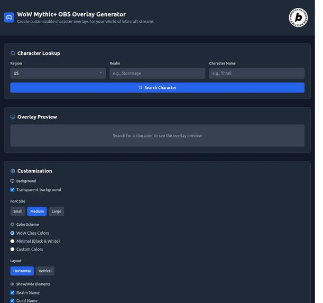Choose Medium font size
The width and height of the screenshot is (323, 303).
[37, 212]
